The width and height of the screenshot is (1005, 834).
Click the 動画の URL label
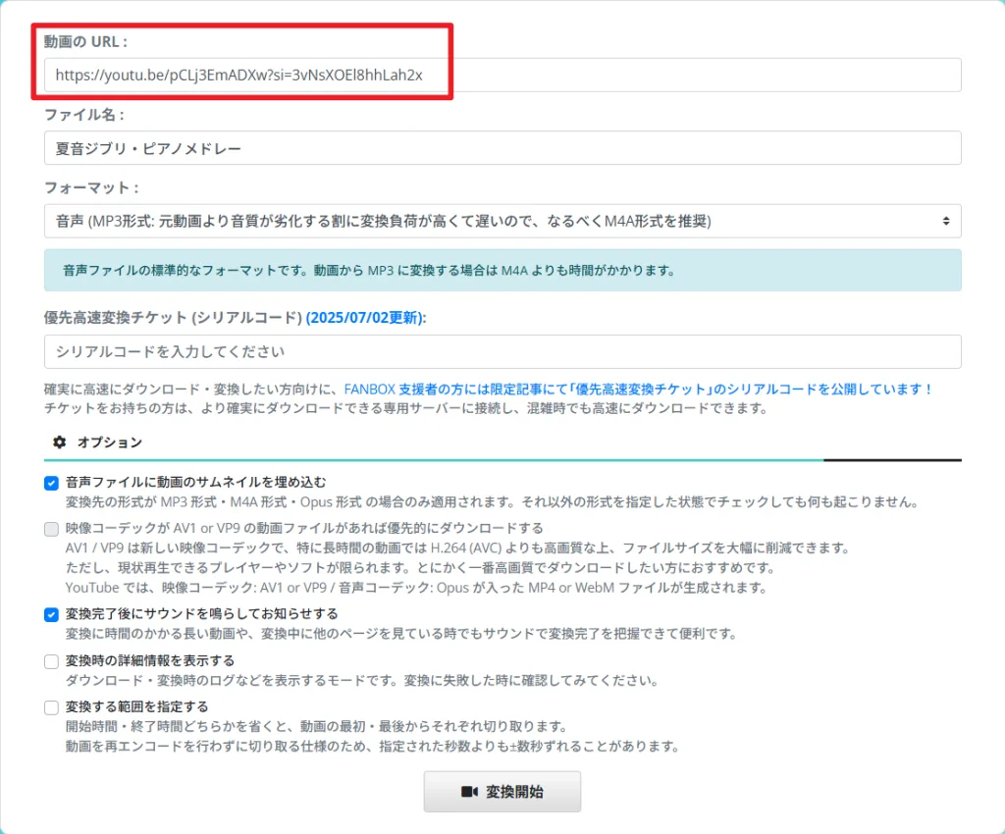pyautogui.click(x=86, y=41)
